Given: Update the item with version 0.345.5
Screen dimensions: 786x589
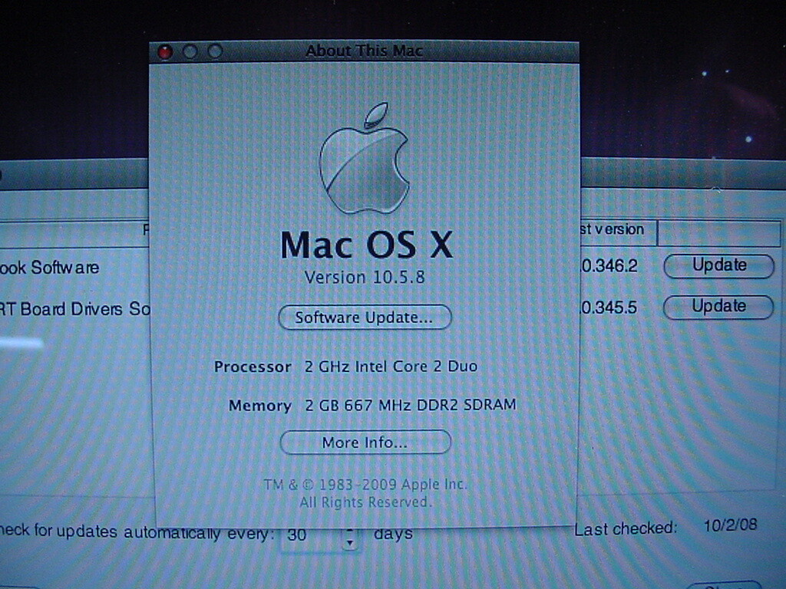Looking at the screenshot, I should coord(718,307).
